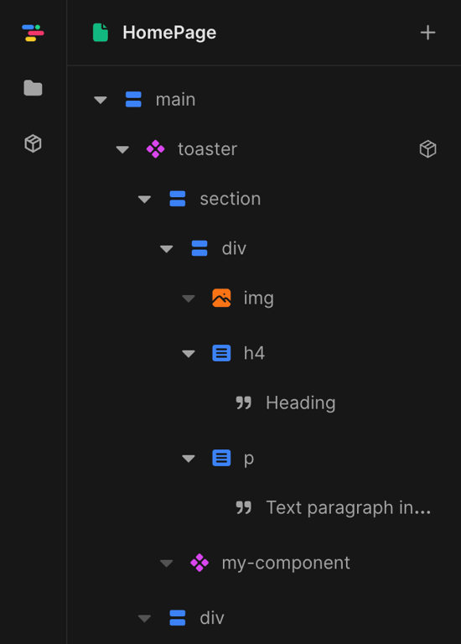Collapse the section node
This screenshot has width=461, height=644.
coord(144,200)
